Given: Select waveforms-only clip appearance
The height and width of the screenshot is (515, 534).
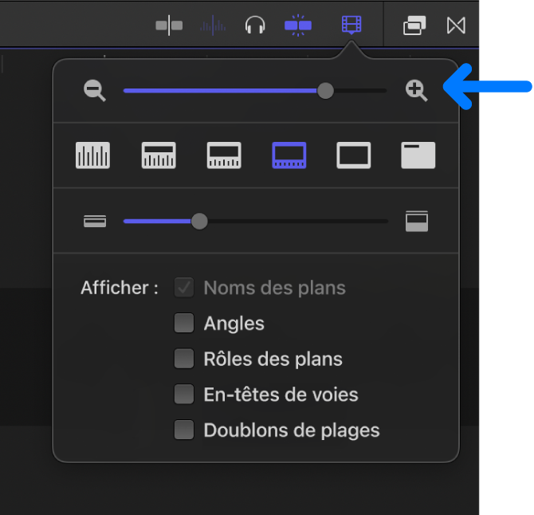Looking at the screenshot, I should 92,155.
